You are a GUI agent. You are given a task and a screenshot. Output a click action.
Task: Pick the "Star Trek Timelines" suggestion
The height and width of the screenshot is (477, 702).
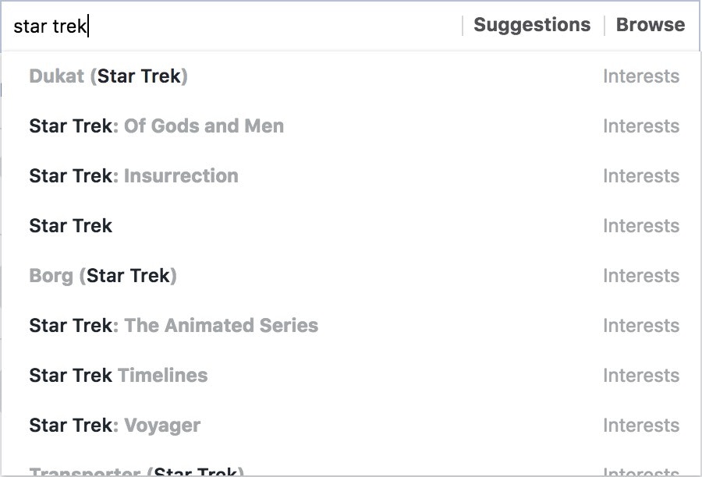[x=119, y=376]
